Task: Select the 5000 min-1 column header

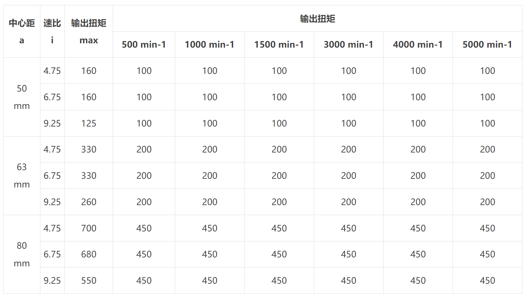Action: point(487,44)
